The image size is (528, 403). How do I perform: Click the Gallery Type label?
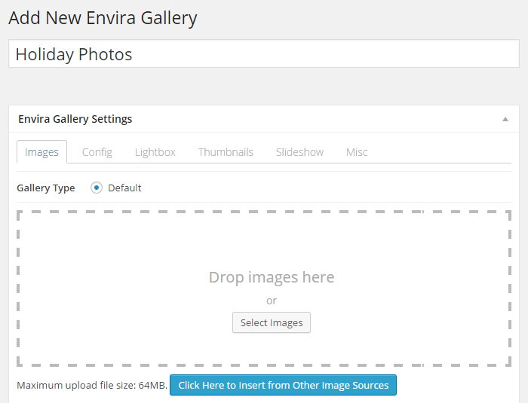(46, 188)
